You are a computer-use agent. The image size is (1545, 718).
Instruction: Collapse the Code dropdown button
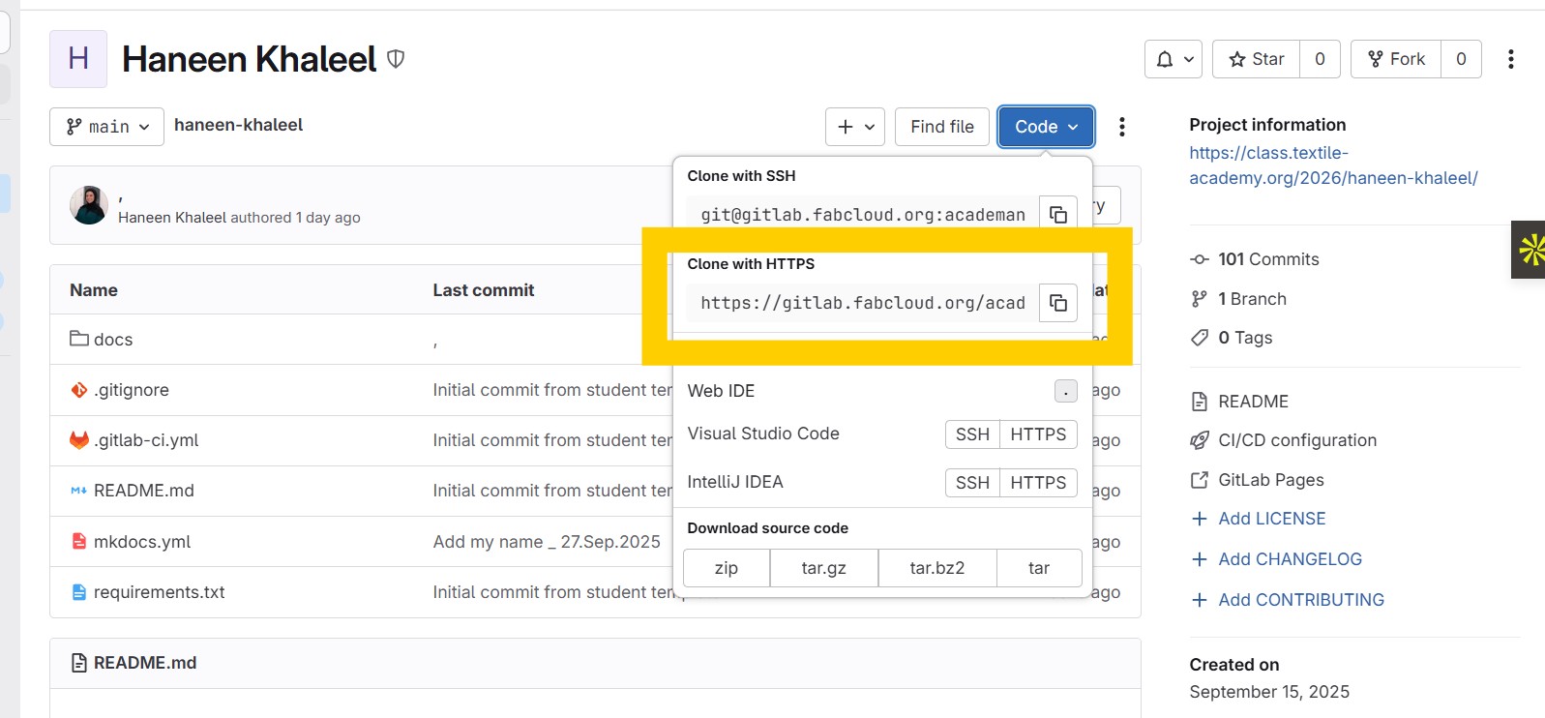coord(1045,127)
